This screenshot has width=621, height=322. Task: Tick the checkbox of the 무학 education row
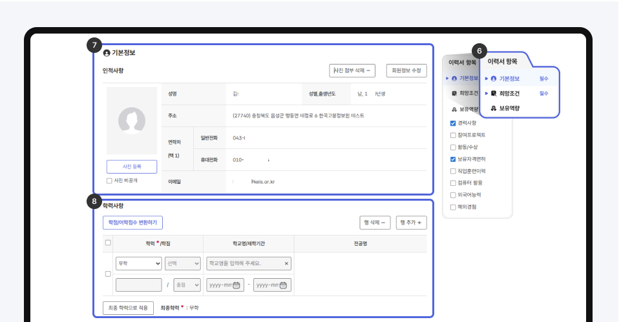108,274
